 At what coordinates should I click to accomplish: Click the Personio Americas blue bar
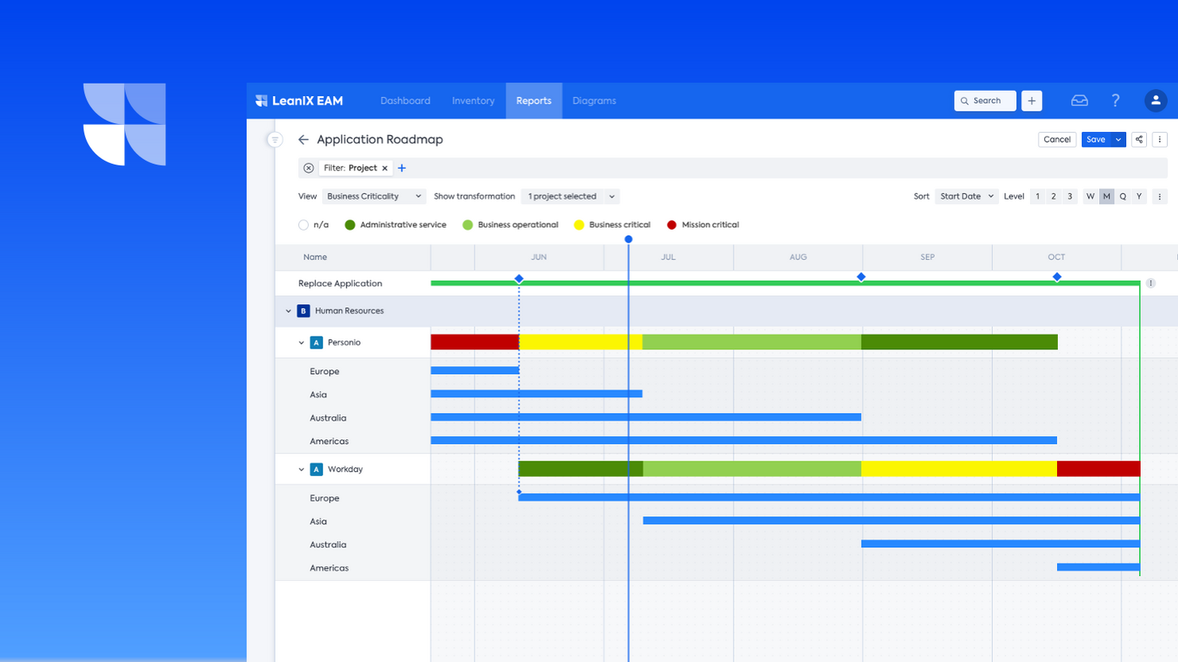[743, 440]
